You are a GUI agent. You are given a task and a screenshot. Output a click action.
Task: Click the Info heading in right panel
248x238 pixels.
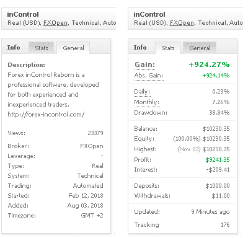click(140, 48)
